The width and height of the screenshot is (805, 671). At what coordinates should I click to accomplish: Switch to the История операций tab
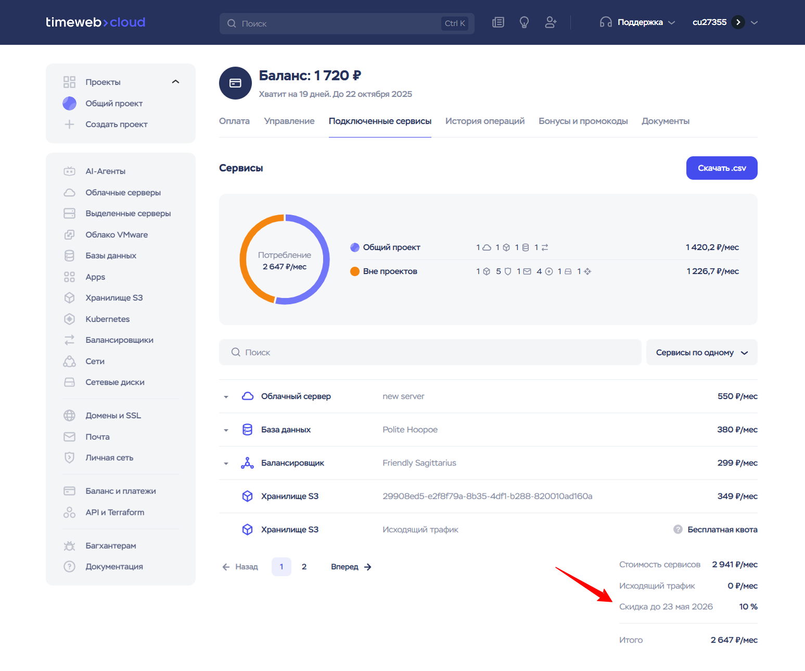pos(484,121)
